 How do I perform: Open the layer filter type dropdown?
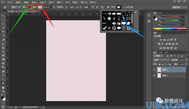point(158,56)
